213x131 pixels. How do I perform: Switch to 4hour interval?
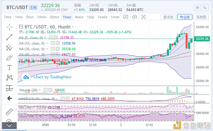click(79, 17)
